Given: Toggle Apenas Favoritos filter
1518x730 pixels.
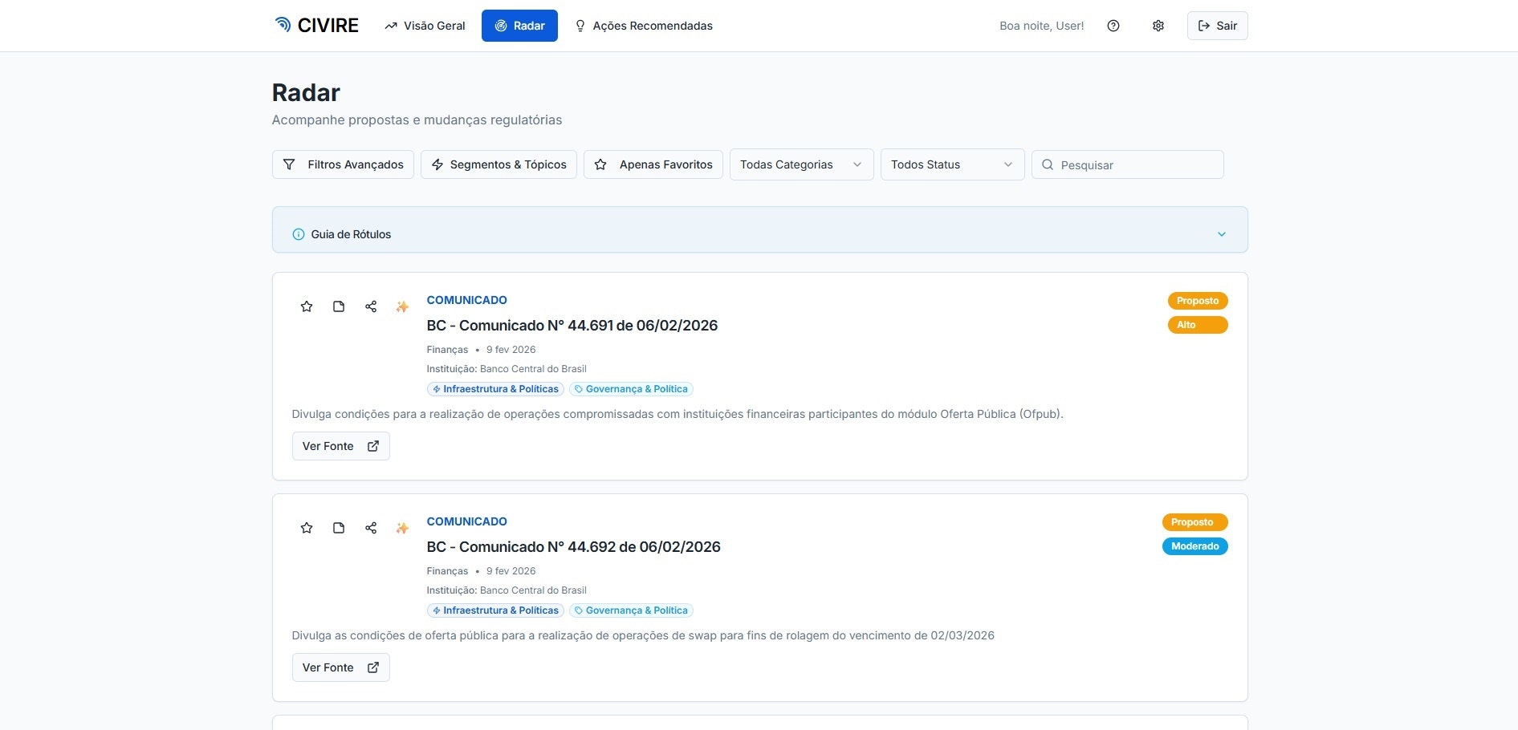Looking at the screenshot, I should point(653,164).
